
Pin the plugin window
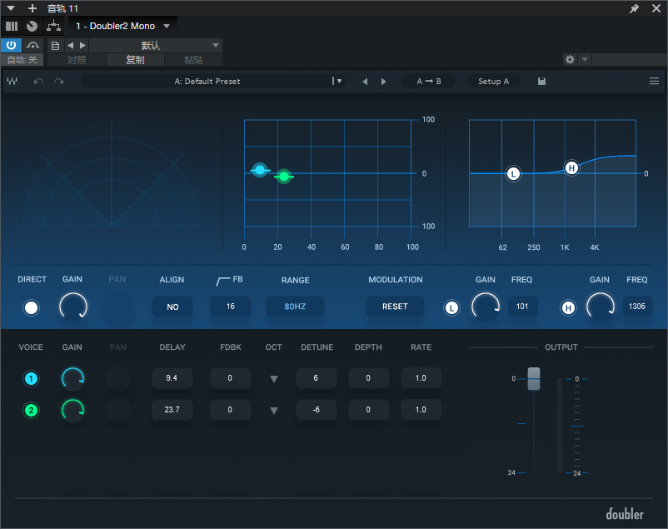pos(634,8)
